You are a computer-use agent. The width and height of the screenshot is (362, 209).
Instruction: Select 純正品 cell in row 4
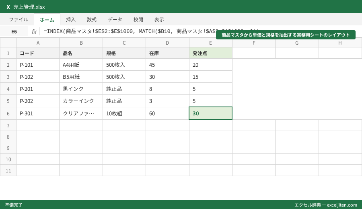[x=124, y=89]
